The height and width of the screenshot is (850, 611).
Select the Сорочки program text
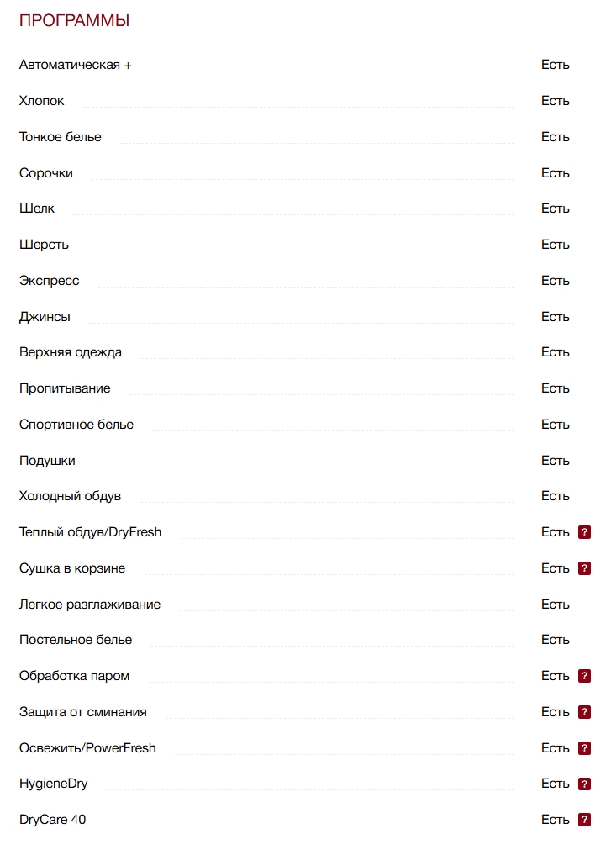click(45, 173)
